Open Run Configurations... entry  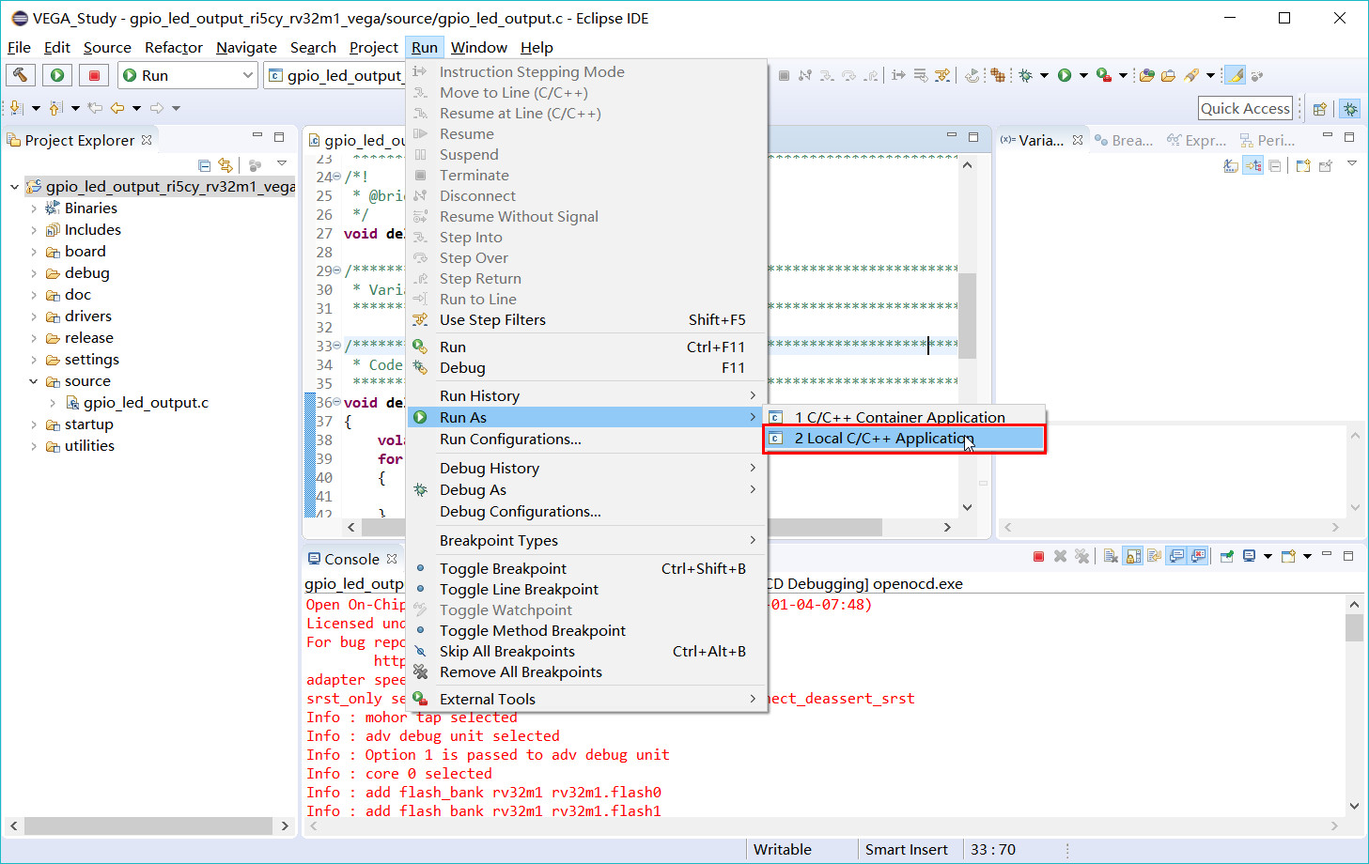click(x=587, y=439)
